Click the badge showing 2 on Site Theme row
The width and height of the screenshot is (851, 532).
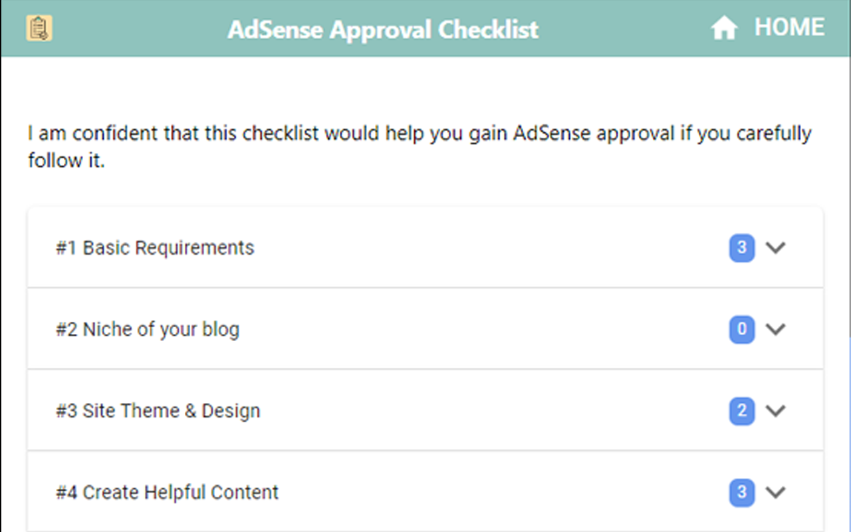coord(742,411)
